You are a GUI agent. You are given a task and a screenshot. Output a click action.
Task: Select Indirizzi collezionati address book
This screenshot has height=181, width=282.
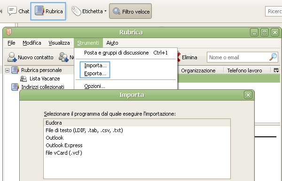coord(43,87)
